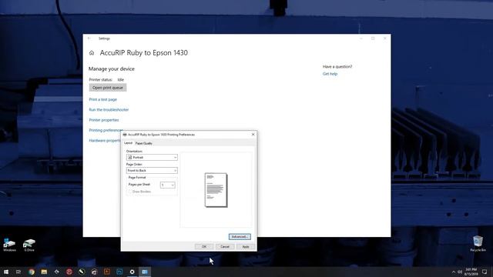This screenshot has height=277, width=493.
Task: Launch Google Chrome from the taskbar
Action: pos(32,272)
